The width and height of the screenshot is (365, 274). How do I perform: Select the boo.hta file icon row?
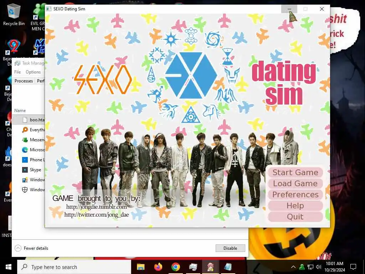[25, 120]
